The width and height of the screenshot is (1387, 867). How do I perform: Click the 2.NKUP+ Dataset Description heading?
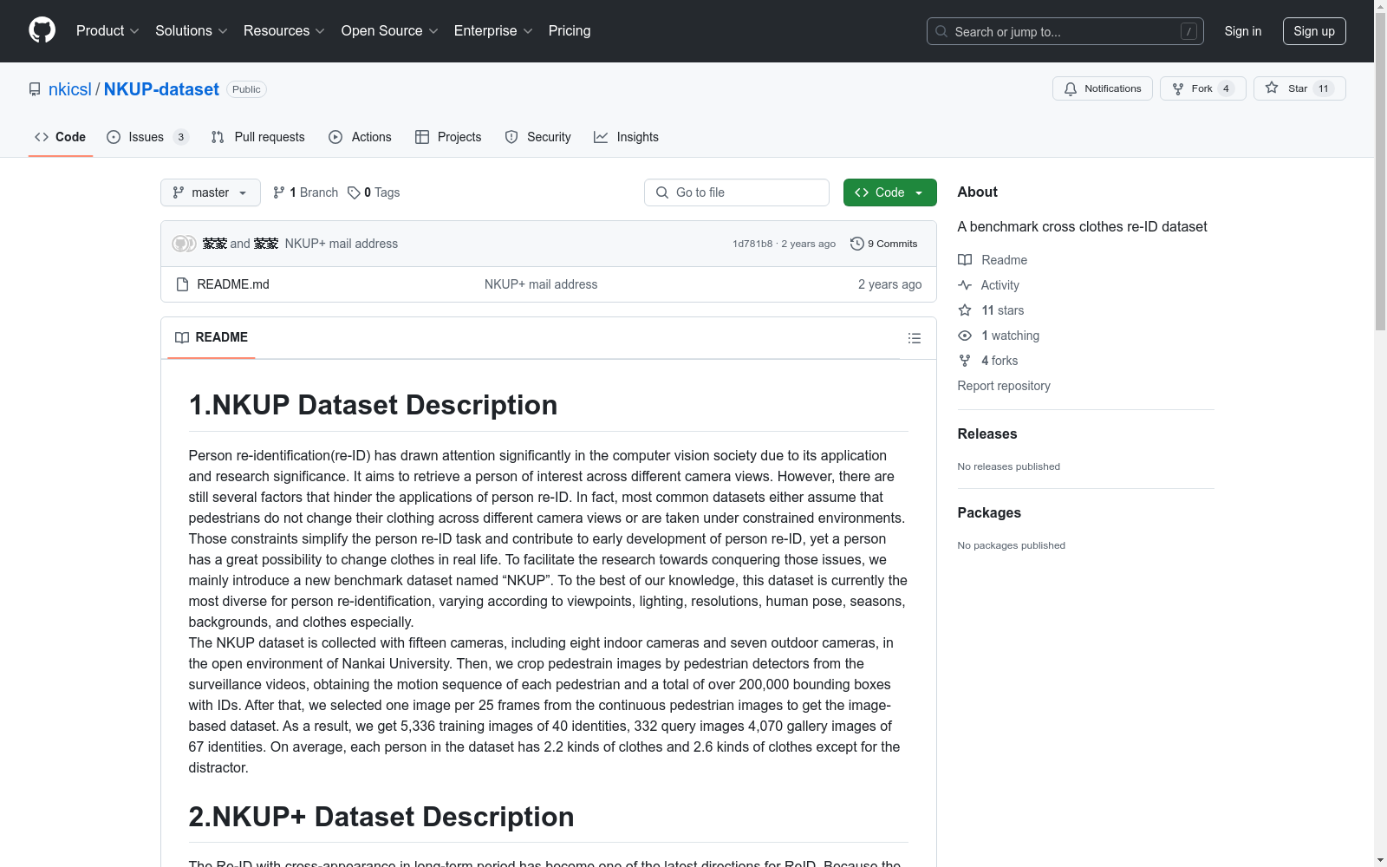point(381,817)
